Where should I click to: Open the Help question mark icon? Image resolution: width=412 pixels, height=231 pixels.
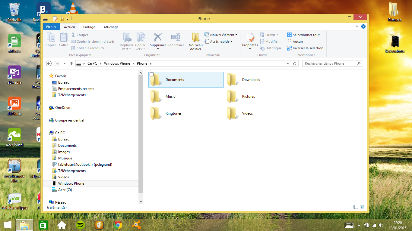coord(363,26)
